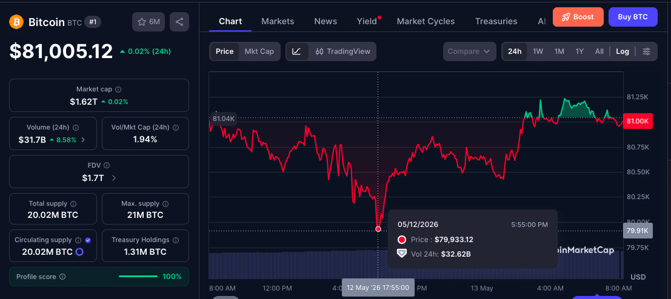Click the 0.02% (24h) change text

pyautogui.click(x=149, y=51)
